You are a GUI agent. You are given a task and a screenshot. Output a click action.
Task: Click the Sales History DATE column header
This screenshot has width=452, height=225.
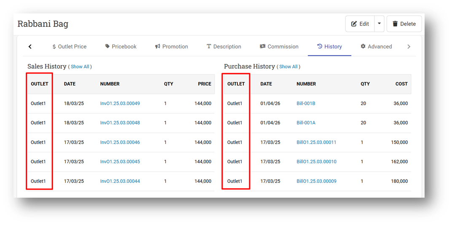[70, 84]
